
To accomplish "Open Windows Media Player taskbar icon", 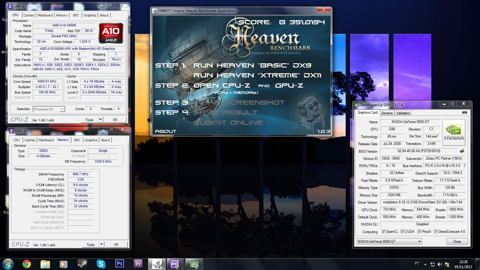I will click(63, 264).
